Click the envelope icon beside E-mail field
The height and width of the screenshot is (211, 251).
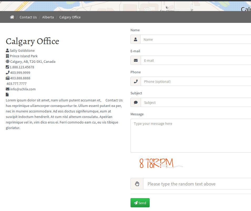[136, 60]
